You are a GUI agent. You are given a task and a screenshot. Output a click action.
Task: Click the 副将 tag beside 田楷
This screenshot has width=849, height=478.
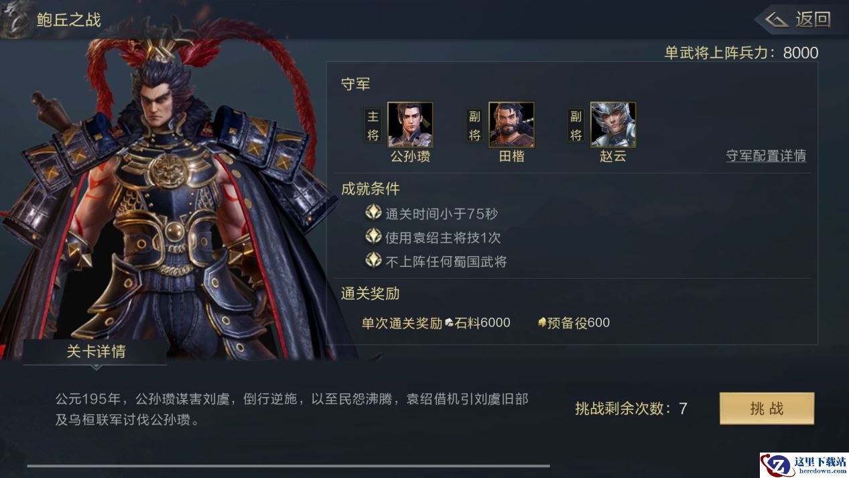click(474, 125)
